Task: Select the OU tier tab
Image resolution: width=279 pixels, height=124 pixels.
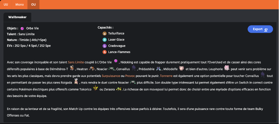Action: point(33,5)
